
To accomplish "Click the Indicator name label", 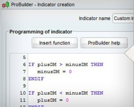I will 95,18.
